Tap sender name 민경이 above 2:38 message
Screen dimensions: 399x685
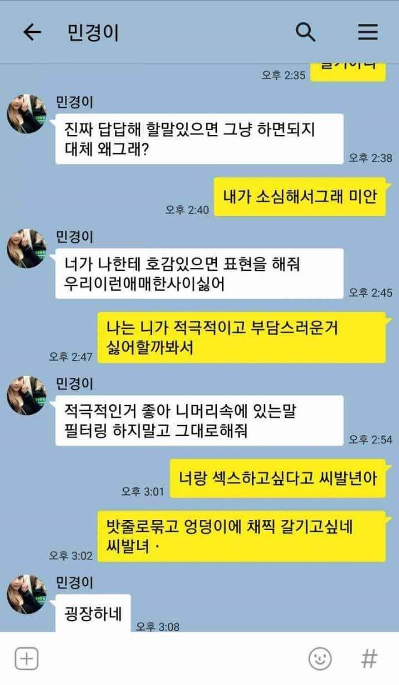coord(75,103)
